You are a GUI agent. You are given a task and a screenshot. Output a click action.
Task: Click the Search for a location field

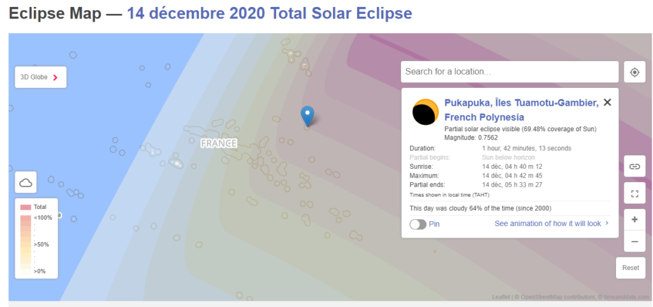tap(510, 71)
